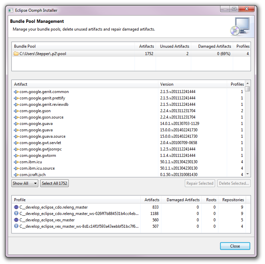Click icon of cdo.releng_master_ws-026ff7b profile

coord(16,213)
